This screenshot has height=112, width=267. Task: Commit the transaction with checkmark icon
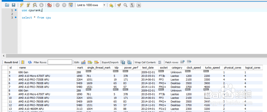(58, 5)
